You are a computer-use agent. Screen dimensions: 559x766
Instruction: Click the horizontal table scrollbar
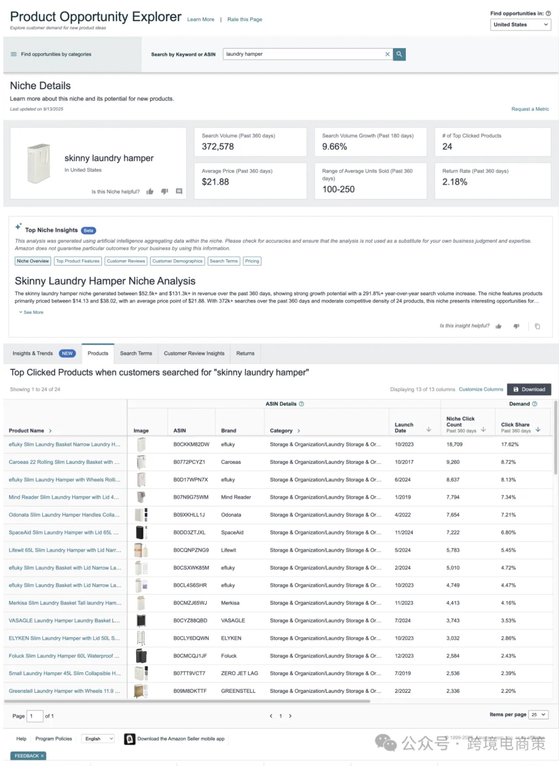pos(187,701)
